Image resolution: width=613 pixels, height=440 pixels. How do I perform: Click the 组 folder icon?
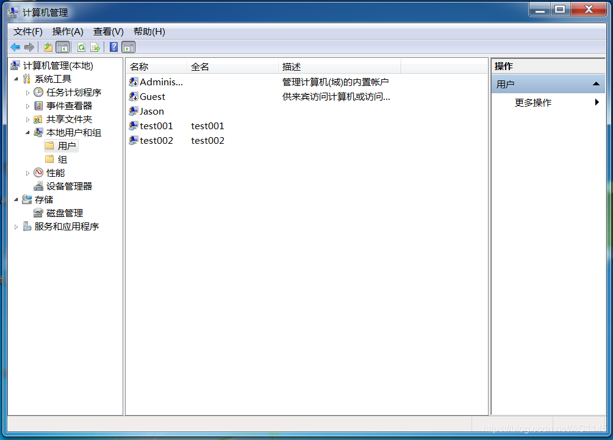[49, 158]
